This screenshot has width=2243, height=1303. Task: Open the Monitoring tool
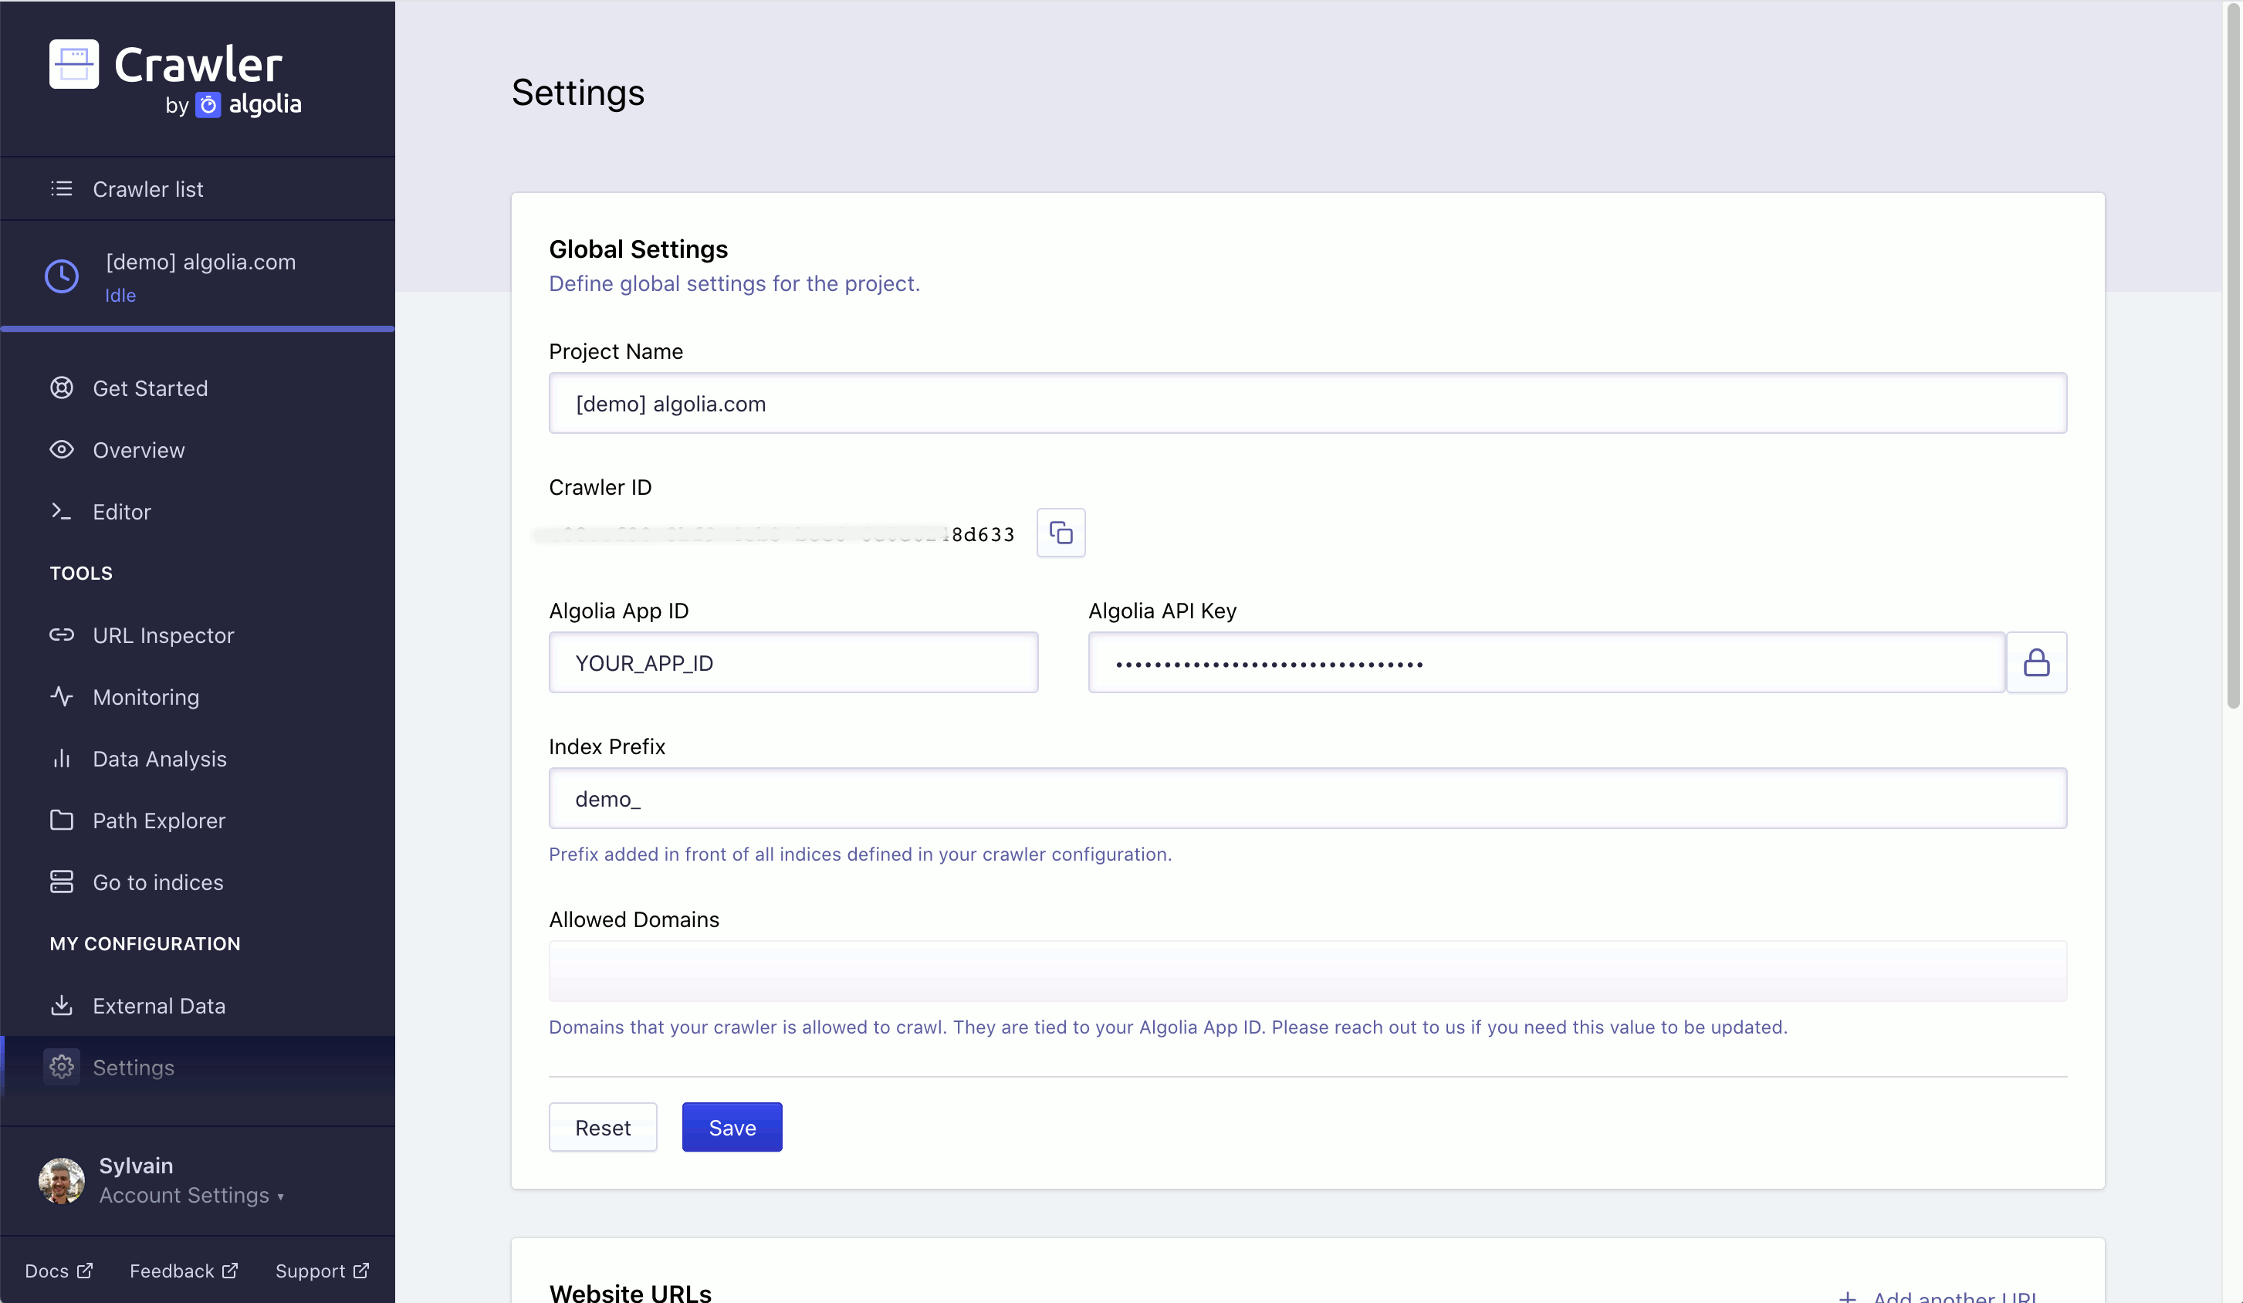[x=146, y=696]
